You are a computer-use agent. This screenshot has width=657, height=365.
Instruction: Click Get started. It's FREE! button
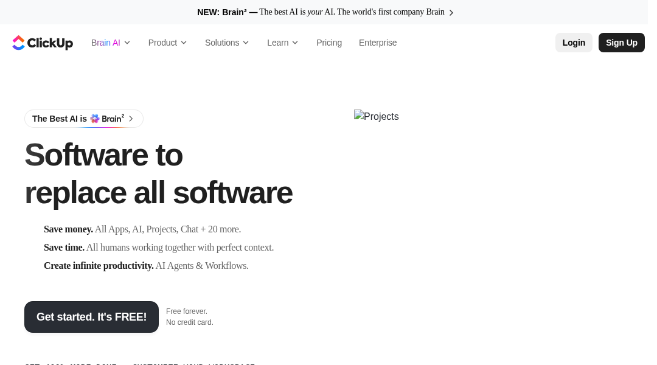[91, 317]
